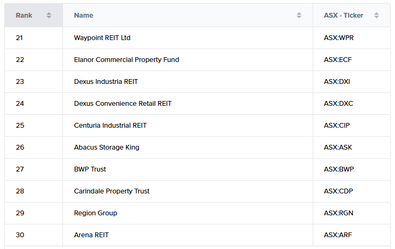Image resolution: width=395 pixels, height=249 pixels.
Task: Click Carindale Property Trust name
Action: [112, 191]
